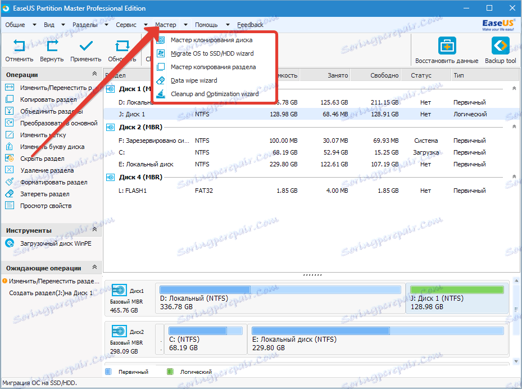The height and width of the screenshot is (389, 522).
Task: Click the Просмотр свойств icon
Action: point(10,206)
